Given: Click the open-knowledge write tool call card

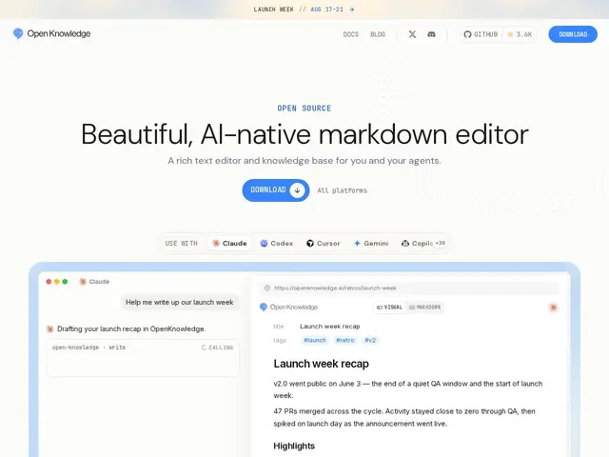Looking at the screenshot, I should [143, 358].
